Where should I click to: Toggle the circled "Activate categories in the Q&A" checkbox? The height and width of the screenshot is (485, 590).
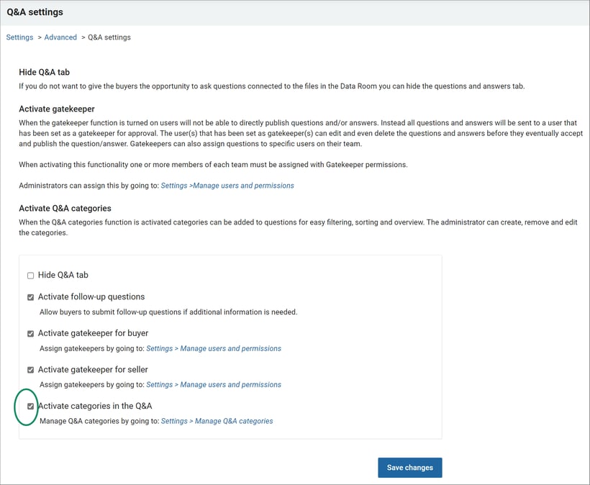tap(30, 406)
